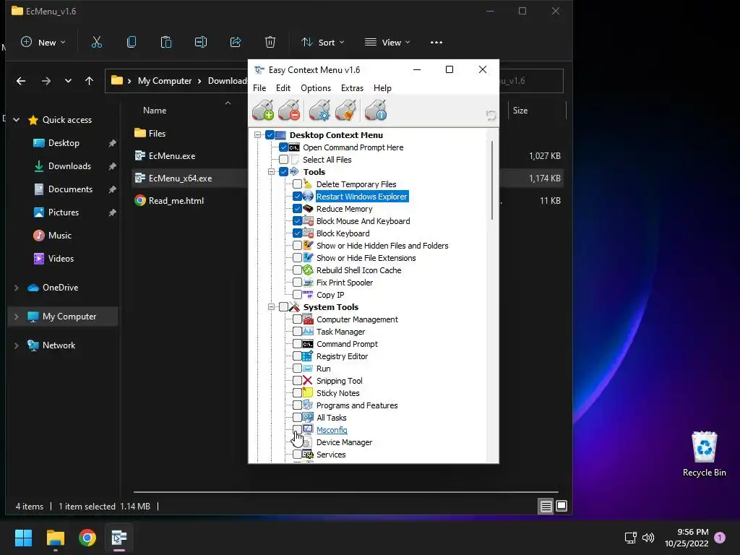Click the Sticky Notes yellow icon
The height and width of the screenshot is (555, 740).
[308, 392]
